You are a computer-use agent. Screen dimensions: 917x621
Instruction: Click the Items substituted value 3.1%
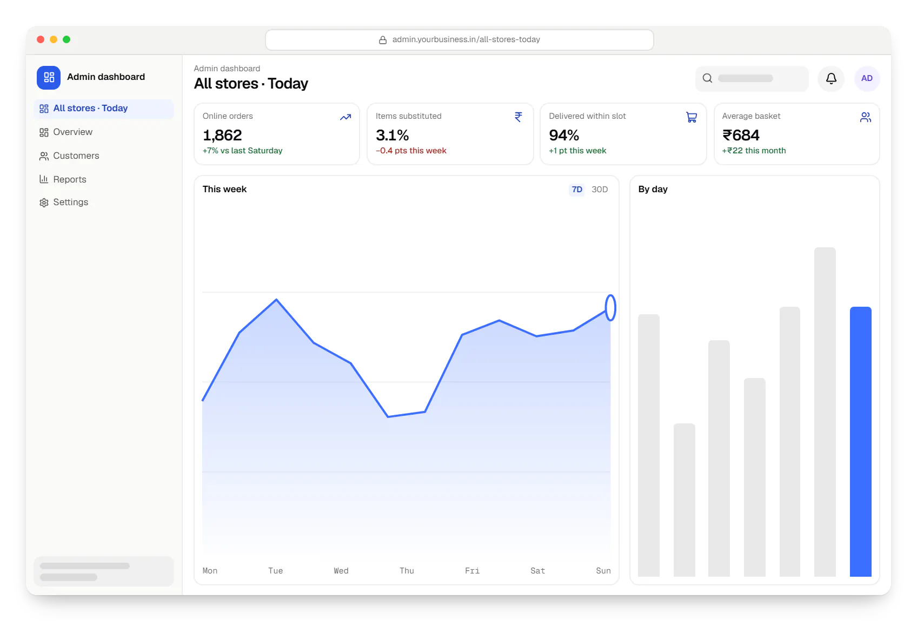point(392,135)
